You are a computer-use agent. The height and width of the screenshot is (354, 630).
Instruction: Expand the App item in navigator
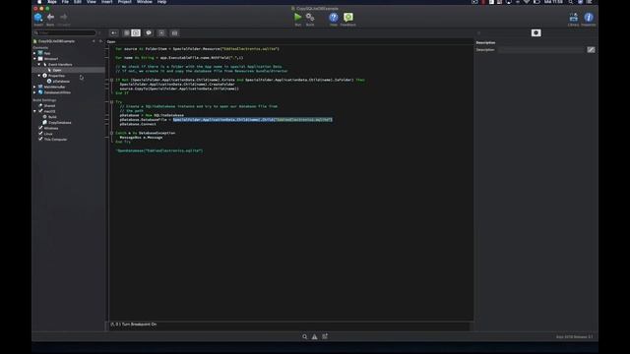point(34,53)
